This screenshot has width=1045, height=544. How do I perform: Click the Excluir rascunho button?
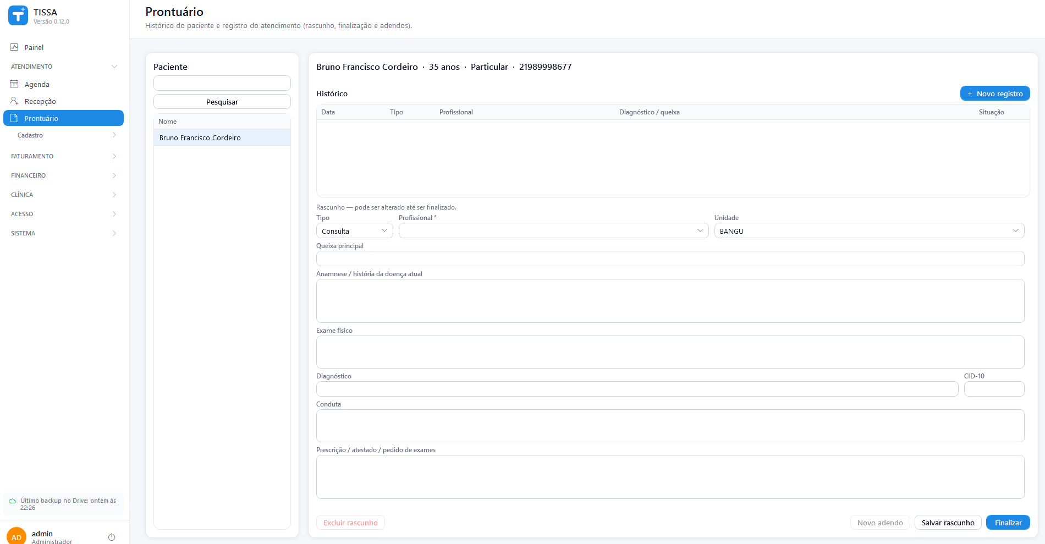pyautogui.click(x=350, y=523)
